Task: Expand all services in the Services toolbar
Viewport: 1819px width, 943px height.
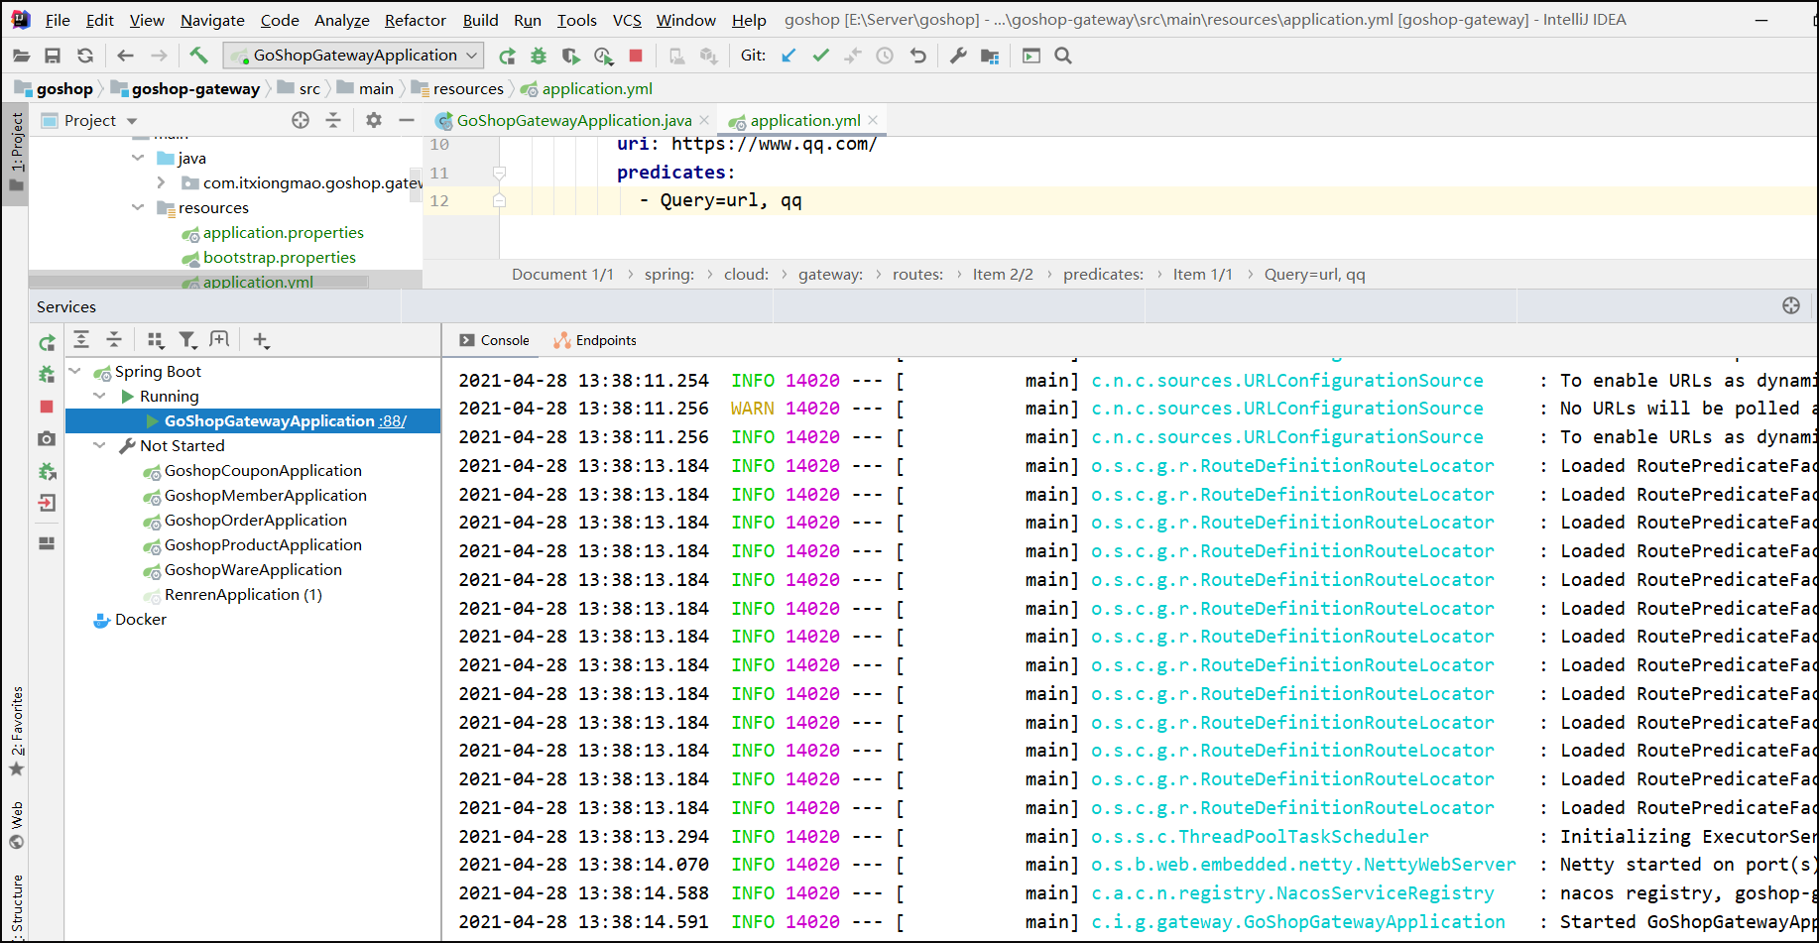Action: click(x=81, y=339)
